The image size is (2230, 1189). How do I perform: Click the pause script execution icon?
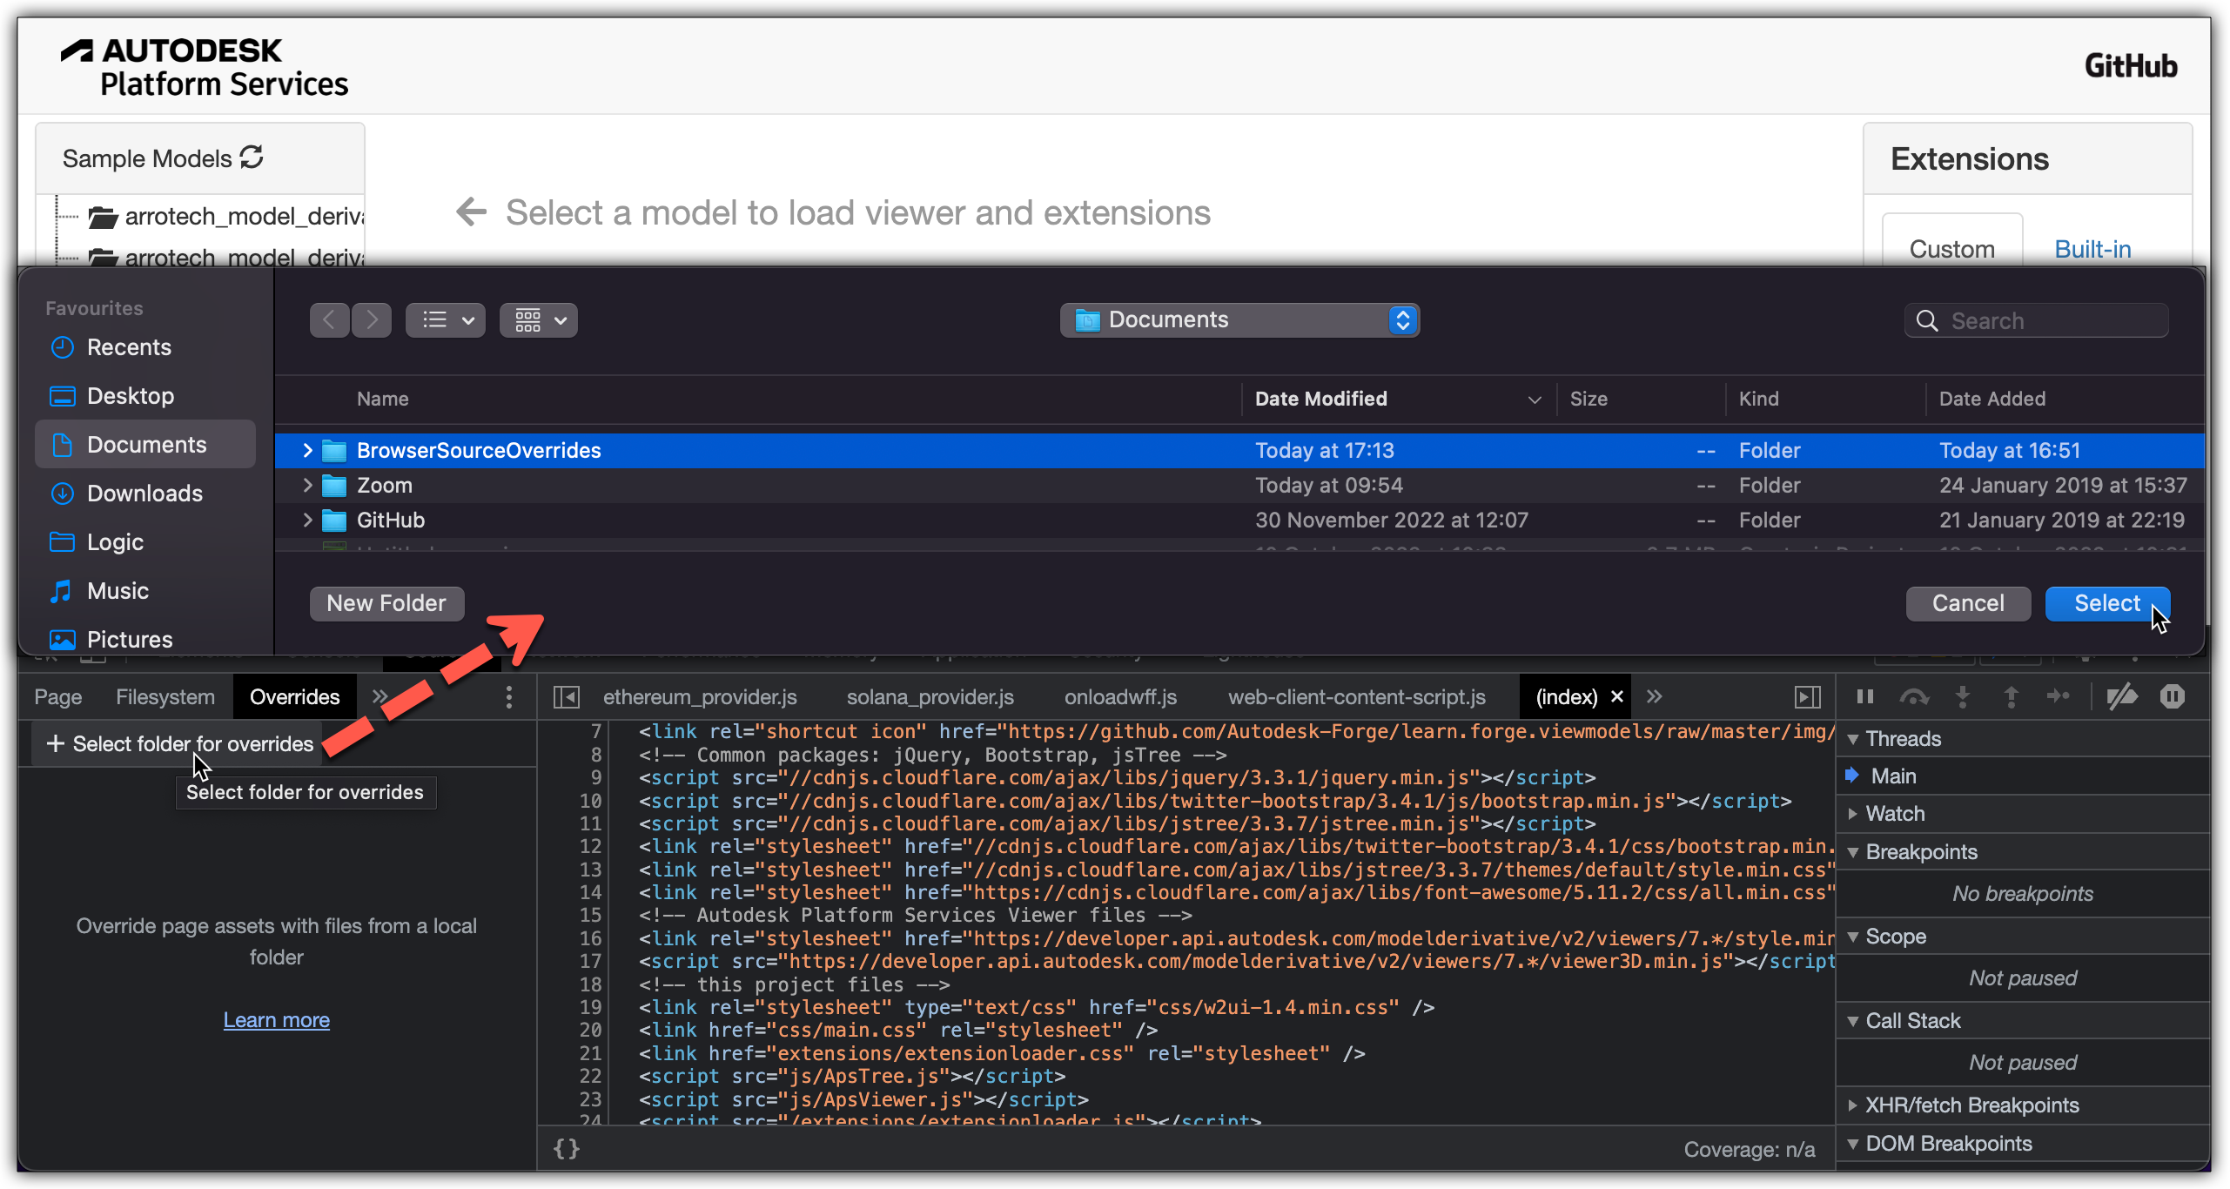[1864, 696]
